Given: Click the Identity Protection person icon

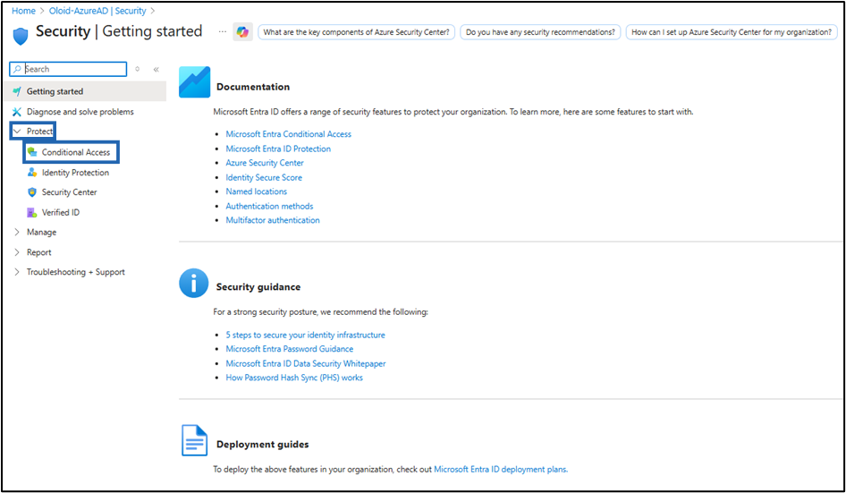Looking at the screenshot, I should [x=32, y=173].
